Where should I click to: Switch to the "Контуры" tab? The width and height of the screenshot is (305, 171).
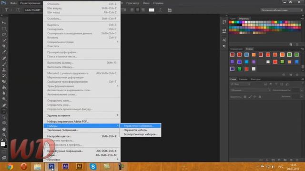coord(255,79)
